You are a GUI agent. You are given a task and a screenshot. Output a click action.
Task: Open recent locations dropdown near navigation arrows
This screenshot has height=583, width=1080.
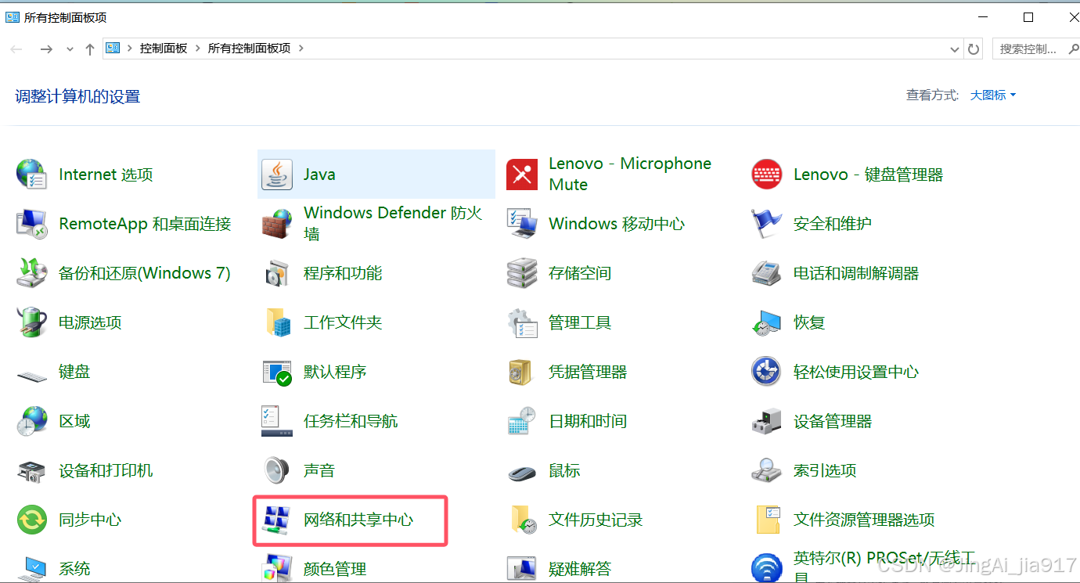pyautogui.click(x=70, y=49)
